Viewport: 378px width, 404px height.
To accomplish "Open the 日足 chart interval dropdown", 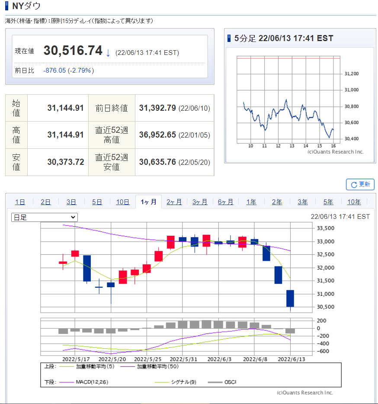I will (x=44, y=217).
